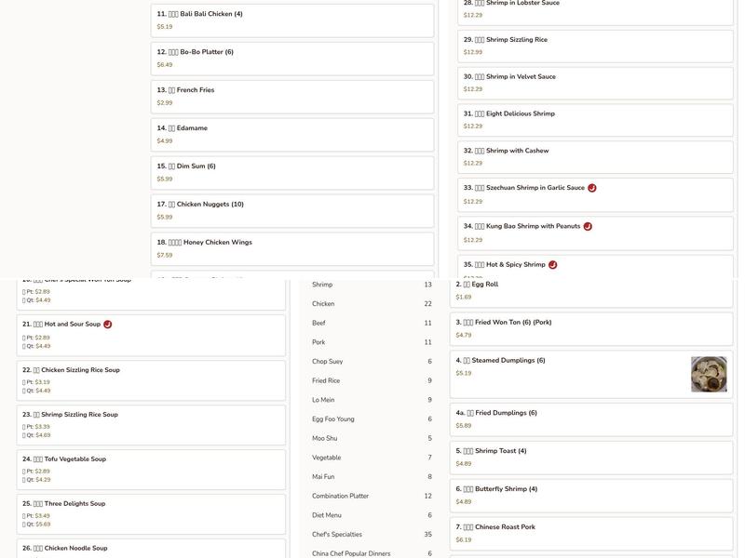The height and width of the screenshot is (558, 745).
Task: Select the Egg Foo Young category
Action: click(372, 419)
